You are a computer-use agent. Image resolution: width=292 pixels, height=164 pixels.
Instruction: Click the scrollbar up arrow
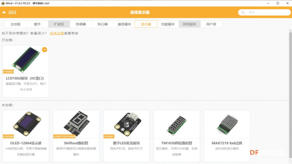tap(290, 31)
